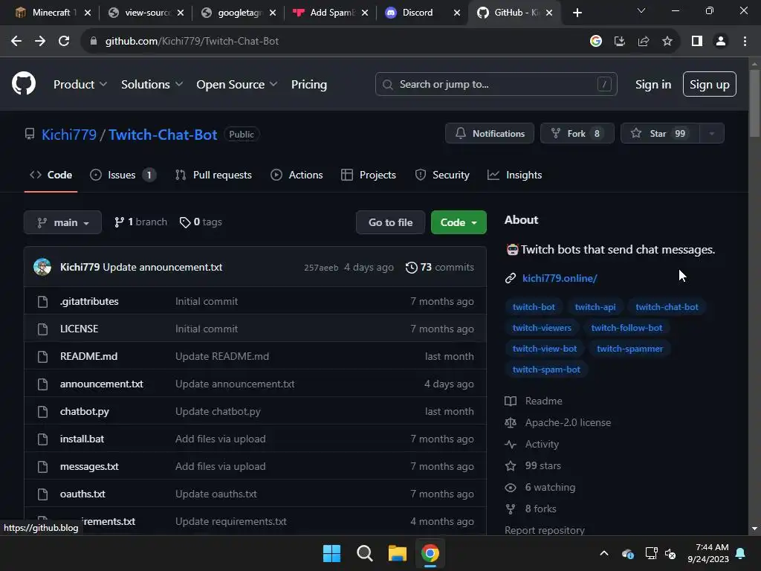The image size is (761, 571).
Task: Click the twitch-api topic tag
Action: (595, 307)
